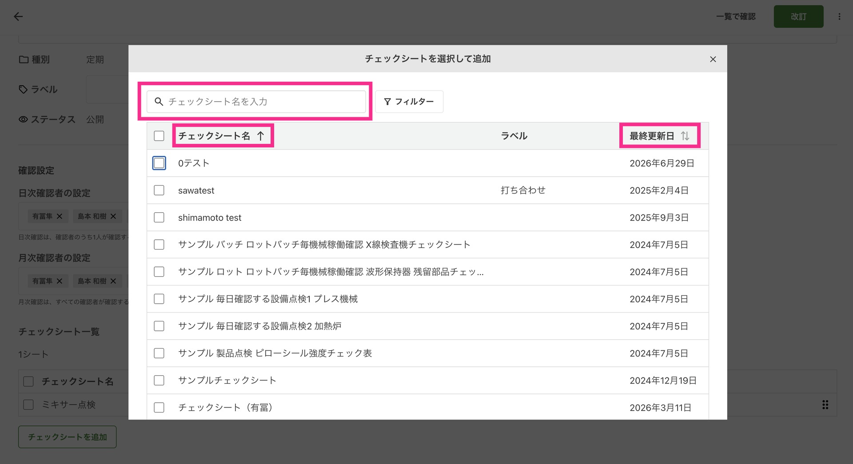Open the フィルター filter button

coord(409,102)
